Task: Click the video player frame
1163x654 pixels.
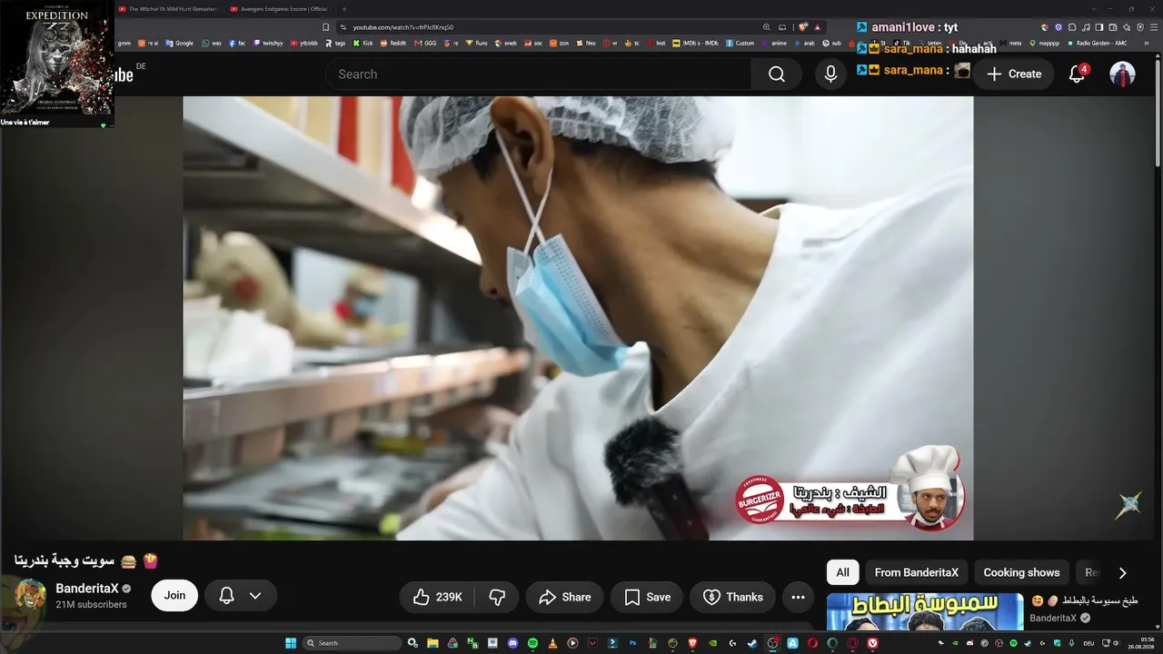Action: 578,318
